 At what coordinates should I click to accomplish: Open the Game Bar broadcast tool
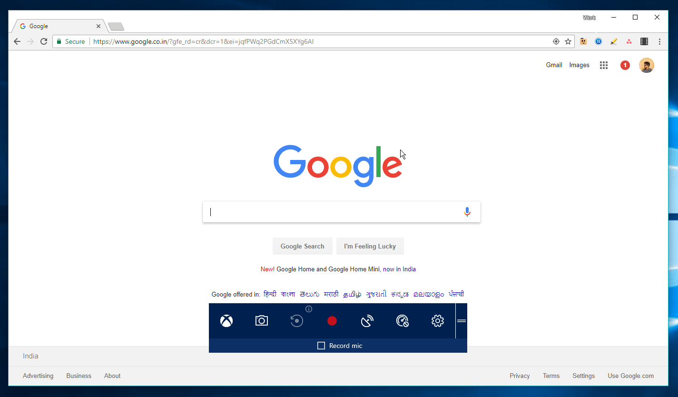tap(367, 321)
